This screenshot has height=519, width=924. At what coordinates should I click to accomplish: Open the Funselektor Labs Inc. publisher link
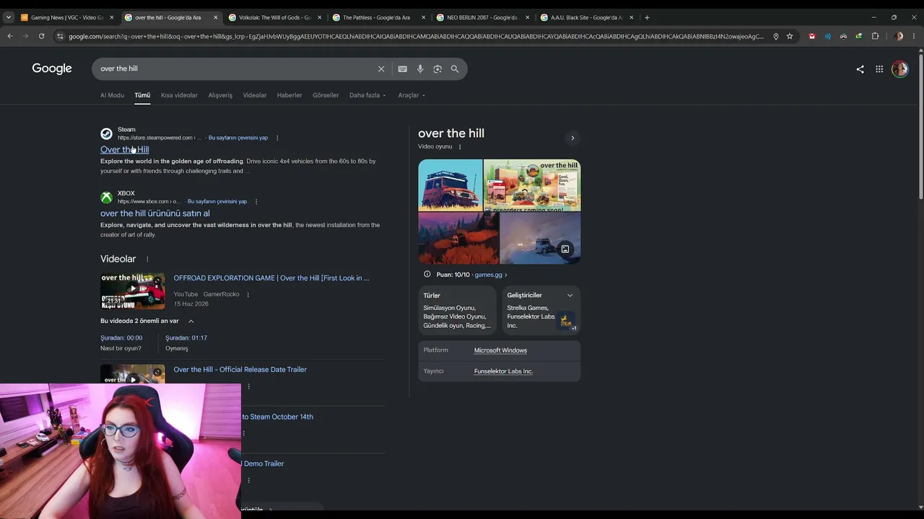click(x=503, y=371)
